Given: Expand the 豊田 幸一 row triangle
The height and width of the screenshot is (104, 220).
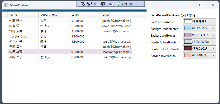Looking at the screenshot, I should (x=4, y=47).
